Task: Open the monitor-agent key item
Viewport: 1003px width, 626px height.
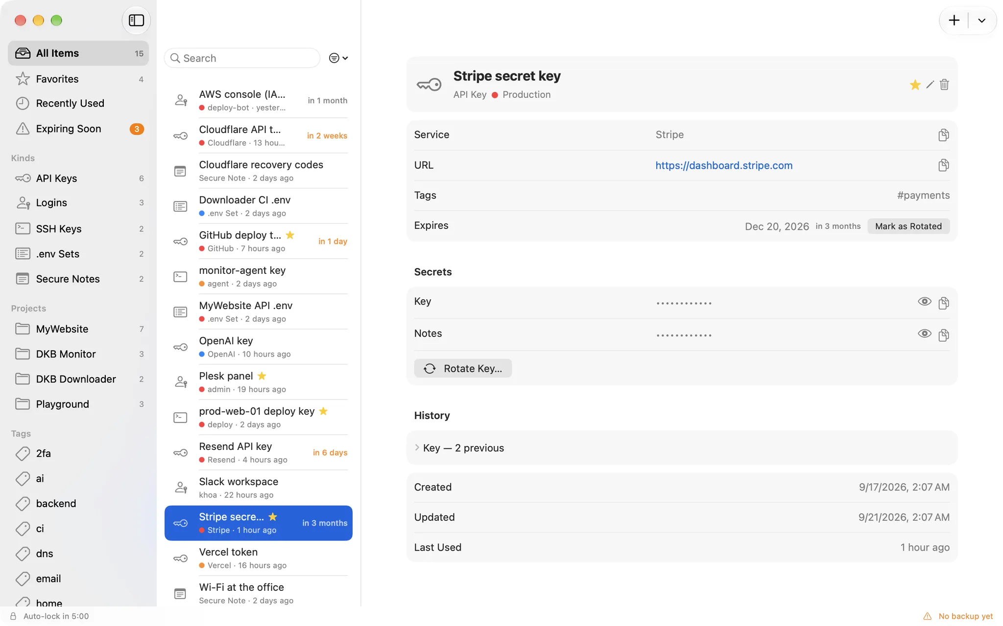Action: click(259, 276)
